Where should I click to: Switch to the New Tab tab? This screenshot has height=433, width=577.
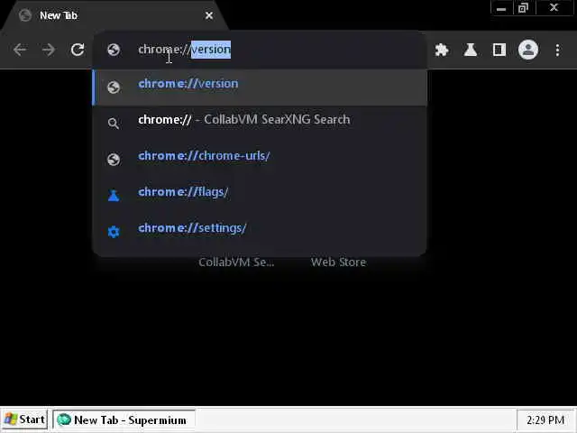click(114, 15)
